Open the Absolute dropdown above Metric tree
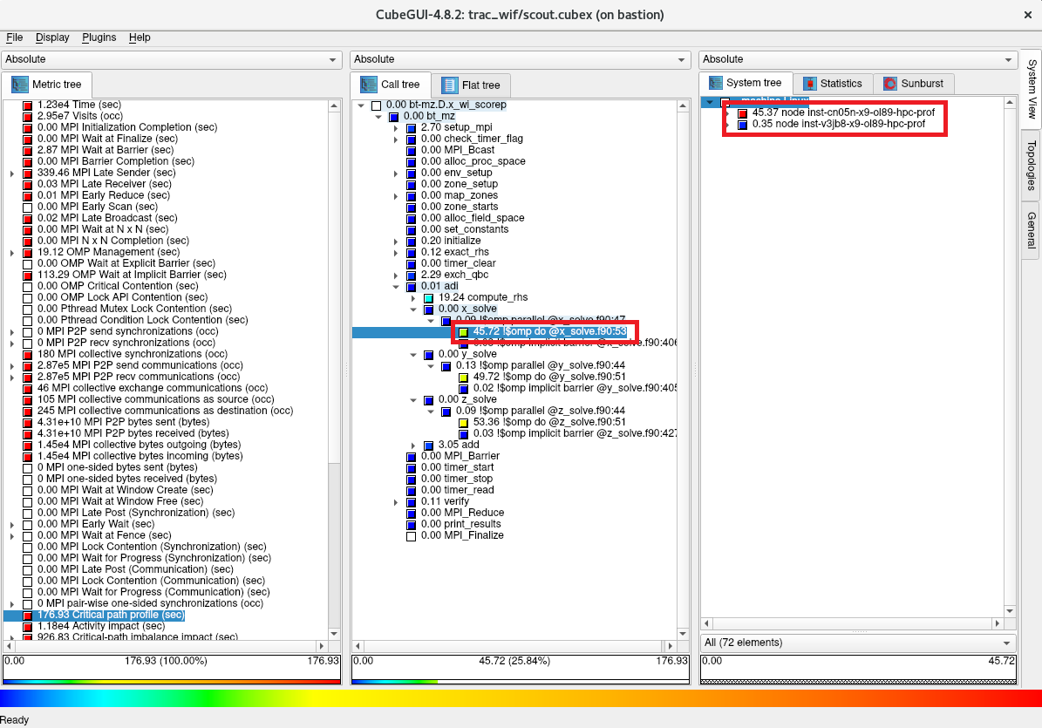The image size is (1042, 728). coord(171,59)
